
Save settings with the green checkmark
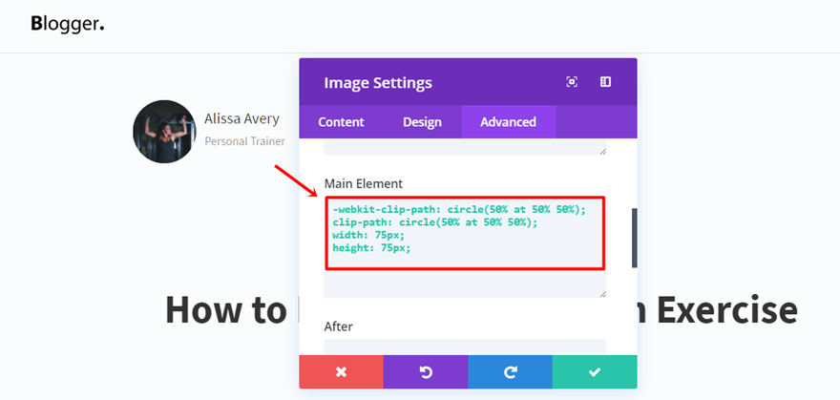(x=594, y=371)
